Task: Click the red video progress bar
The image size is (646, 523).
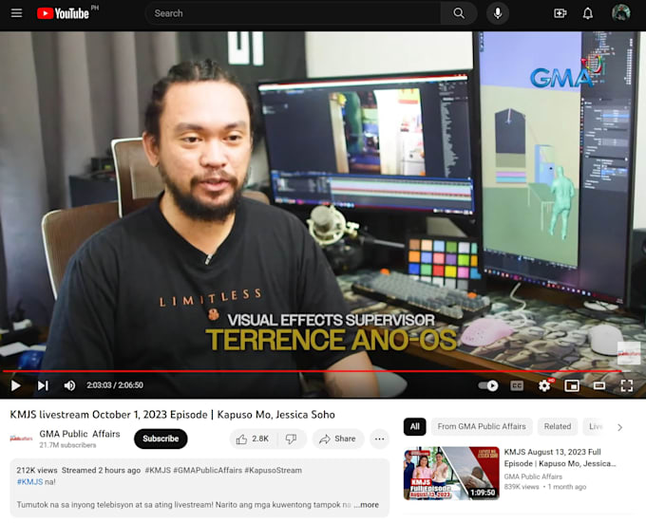Action: 312,371
